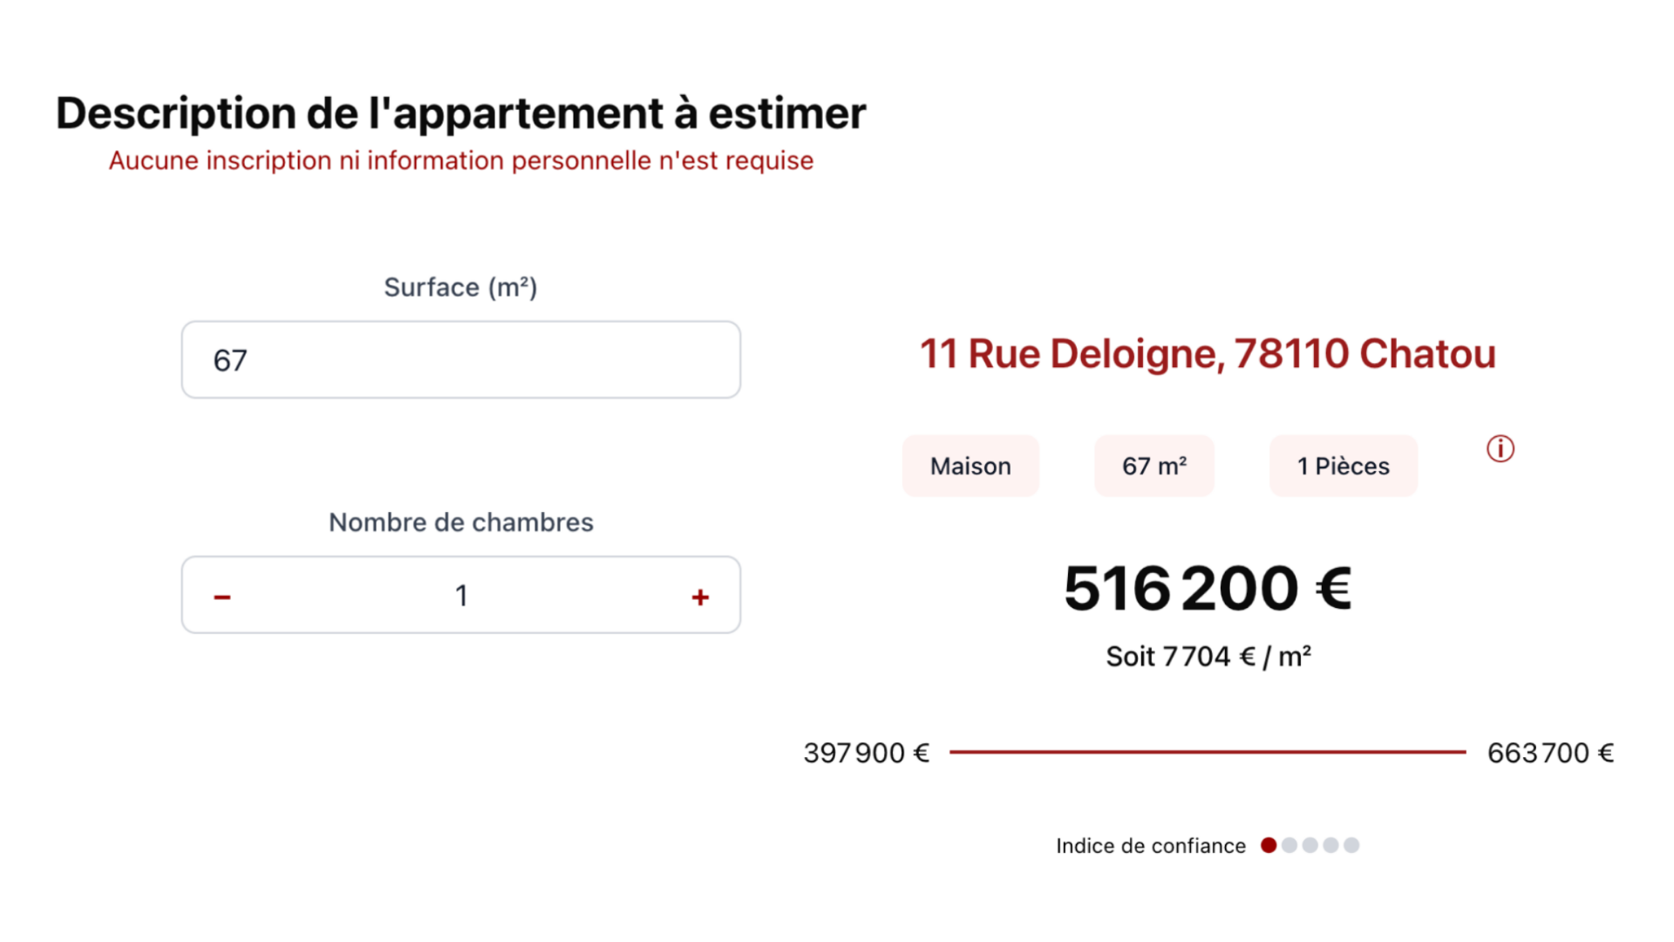The width and height of the screenshot is (1674, 942).
Task: Click the 67 m² surface tag
Action: (x=1153, y=466)
